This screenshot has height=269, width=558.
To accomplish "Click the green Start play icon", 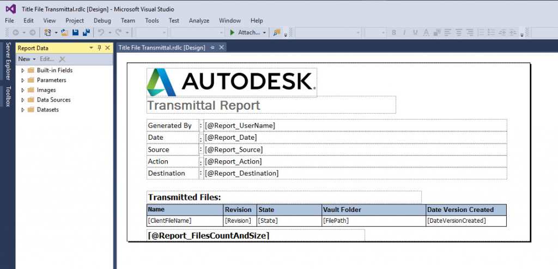I will (x=232, y=33).
